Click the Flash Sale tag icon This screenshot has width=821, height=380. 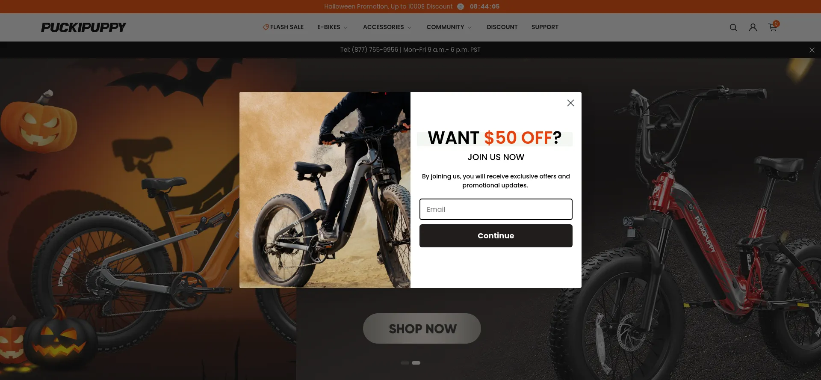[266, 27]
